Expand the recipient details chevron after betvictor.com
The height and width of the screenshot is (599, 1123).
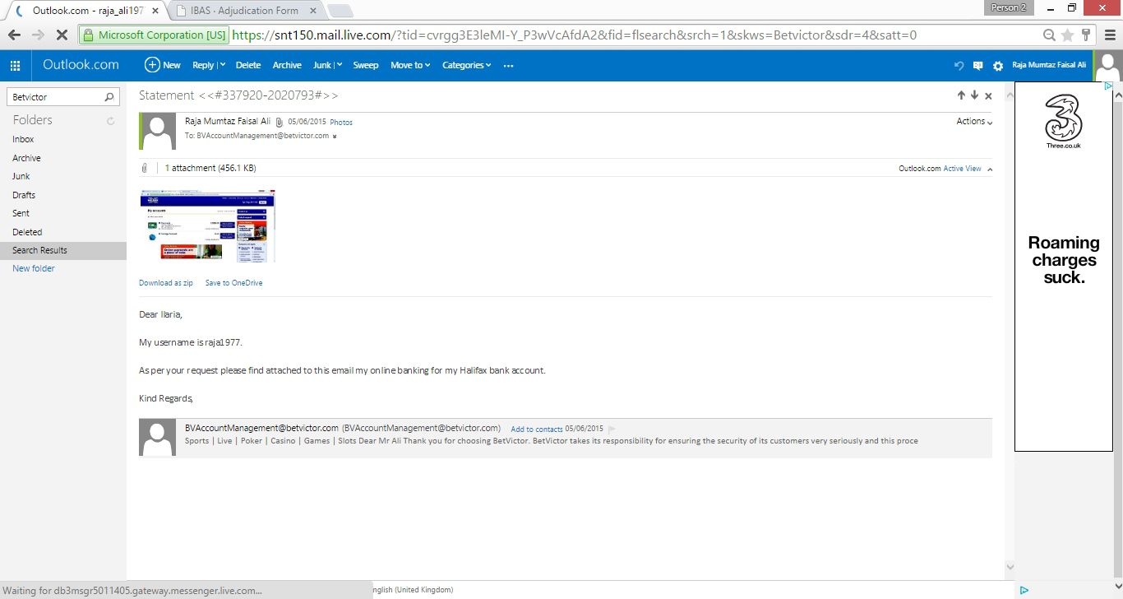tap(335, 137)
